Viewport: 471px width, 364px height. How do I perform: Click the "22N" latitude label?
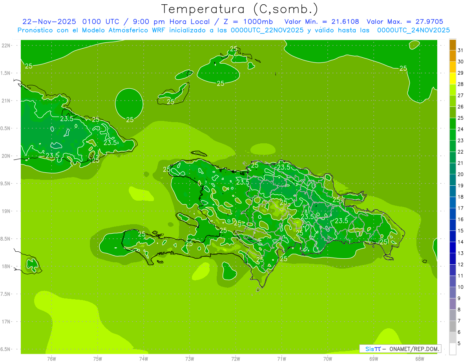pos(6,46)
